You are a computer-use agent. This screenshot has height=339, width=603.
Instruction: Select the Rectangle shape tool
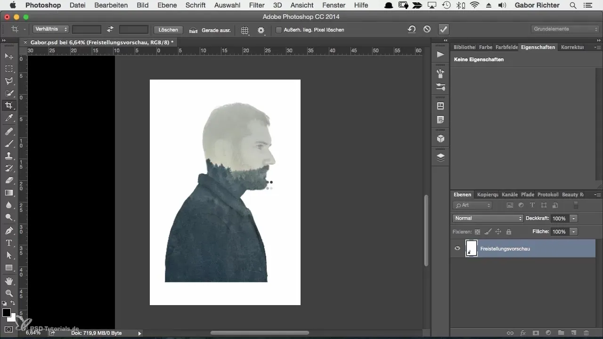coord(9,267)
